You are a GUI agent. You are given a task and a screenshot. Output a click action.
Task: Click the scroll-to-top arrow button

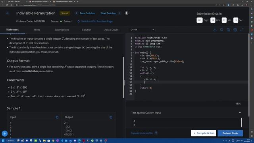coord(5,134)
